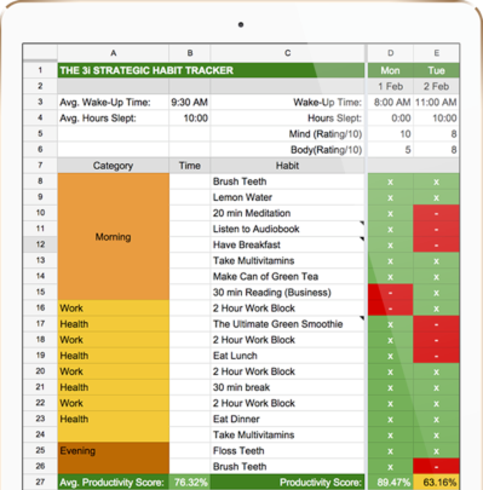
Task: Click 'Brush Teeth' habit in row 26
Action: [287, 466]
